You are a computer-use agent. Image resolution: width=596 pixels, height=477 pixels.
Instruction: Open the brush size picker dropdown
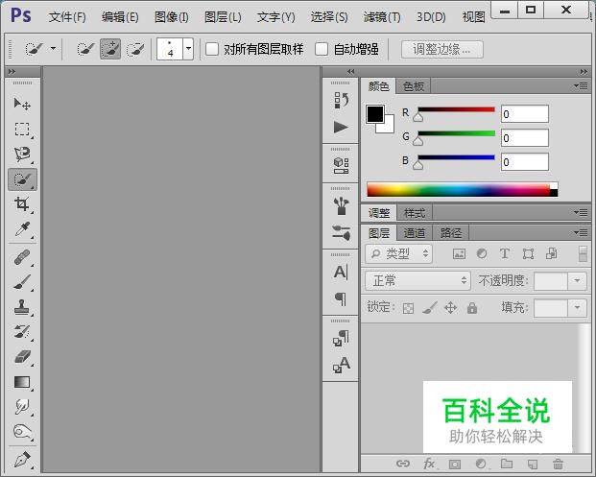pyautogui.click(x=188, y=49)
